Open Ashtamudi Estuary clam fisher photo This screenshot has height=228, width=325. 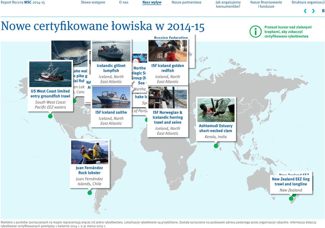click(216, 110)
